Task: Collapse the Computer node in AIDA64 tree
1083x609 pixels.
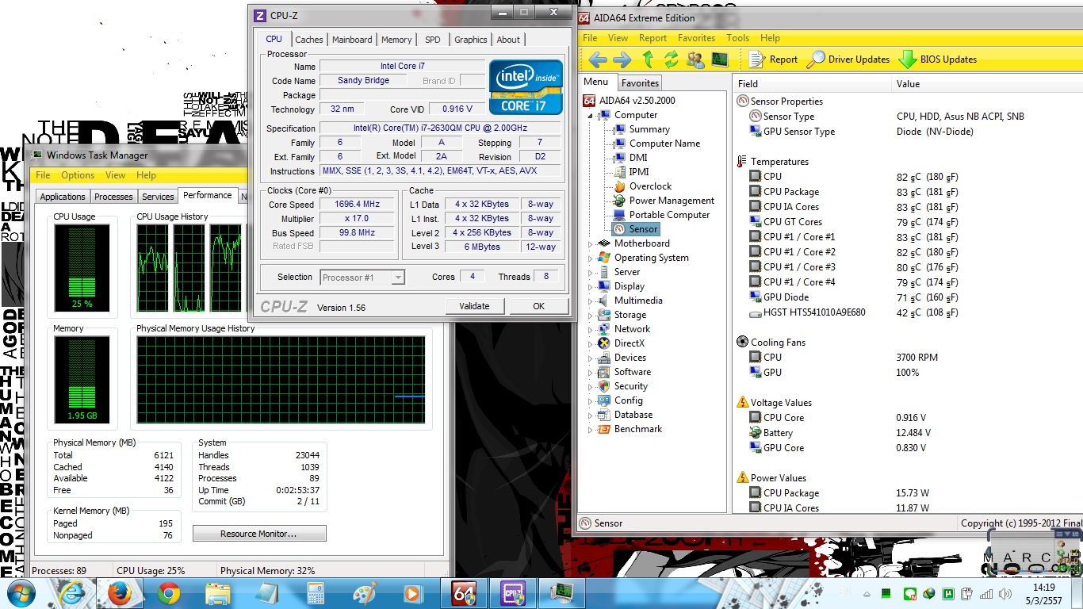Action: [590, 116]
